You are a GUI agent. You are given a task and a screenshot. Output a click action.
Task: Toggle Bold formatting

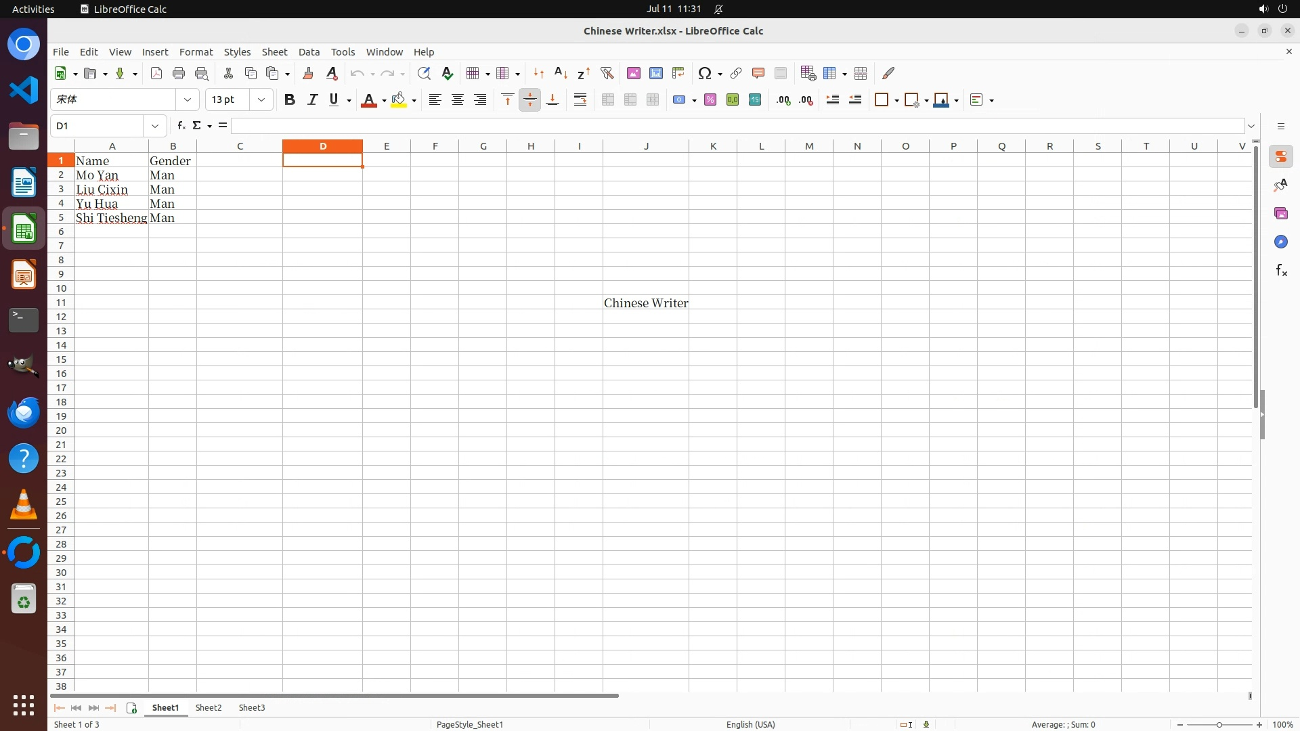click(290, 99)
